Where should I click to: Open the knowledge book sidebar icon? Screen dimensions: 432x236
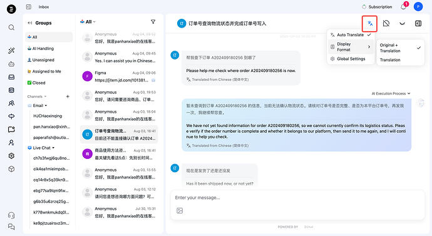click(x=11, y=130)
